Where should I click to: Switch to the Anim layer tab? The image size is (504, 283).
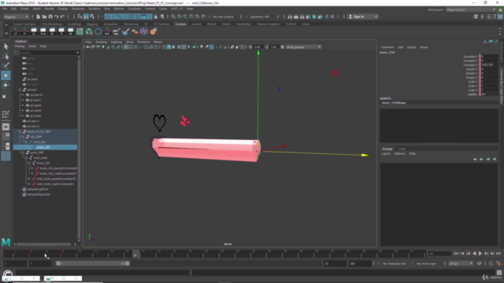pyautogui.click(x=402, y=149)
